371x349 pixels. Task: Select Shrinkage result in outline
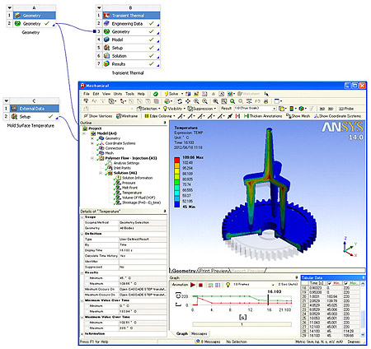tap(141, 202)
